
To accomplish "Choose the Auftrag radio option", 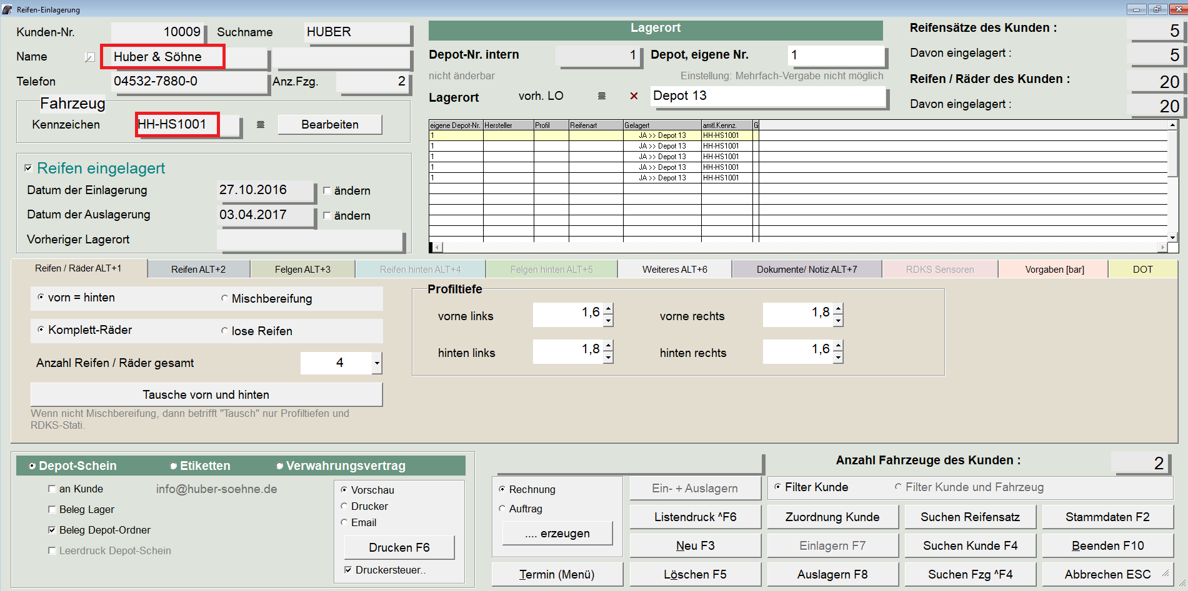I will click(502, 509).
